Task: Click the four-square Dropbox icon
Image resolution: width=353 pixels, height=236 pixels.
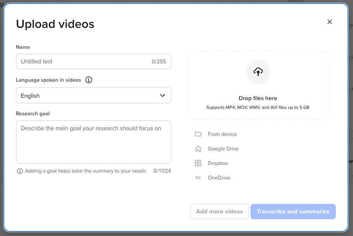Action: point(198,163)
